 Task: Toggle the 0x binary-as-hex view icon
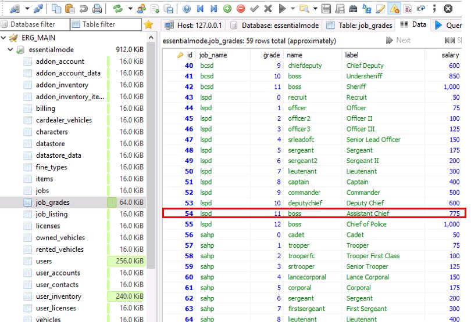pos(408,9)
